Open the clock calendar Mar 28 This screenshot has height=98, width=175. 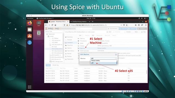coord(91,18)
